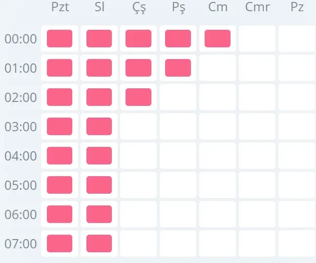Unselect the Cm 00:00 cell
The height and width of the screenshot is (263, 316).
pyautogui.click(x=217, y=39)
